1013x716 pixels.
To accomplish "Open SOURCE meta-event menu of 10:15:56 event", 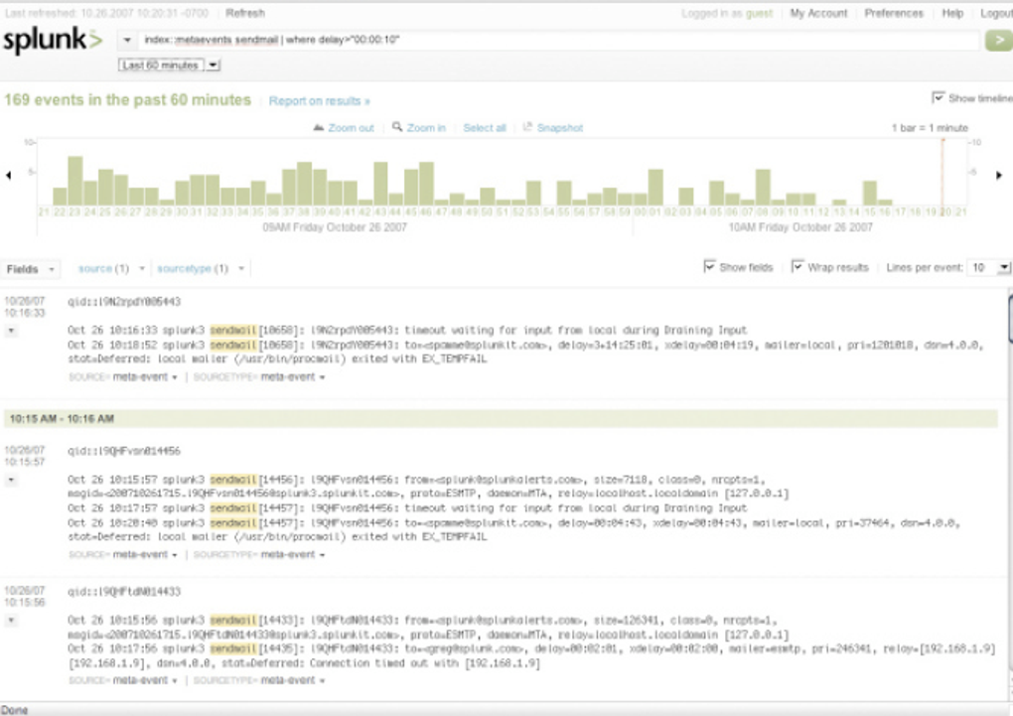I will (x=145, y=680).
